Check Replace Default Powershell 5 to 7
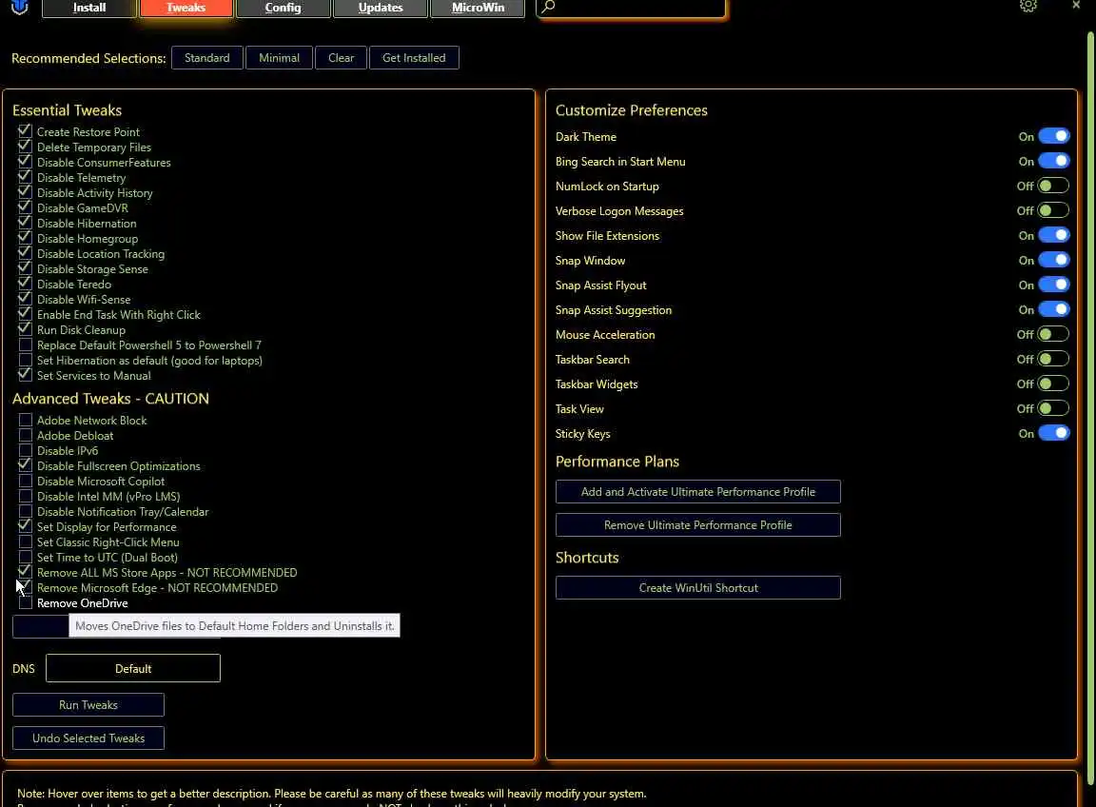1096x807 pixels. coord(25,344)
